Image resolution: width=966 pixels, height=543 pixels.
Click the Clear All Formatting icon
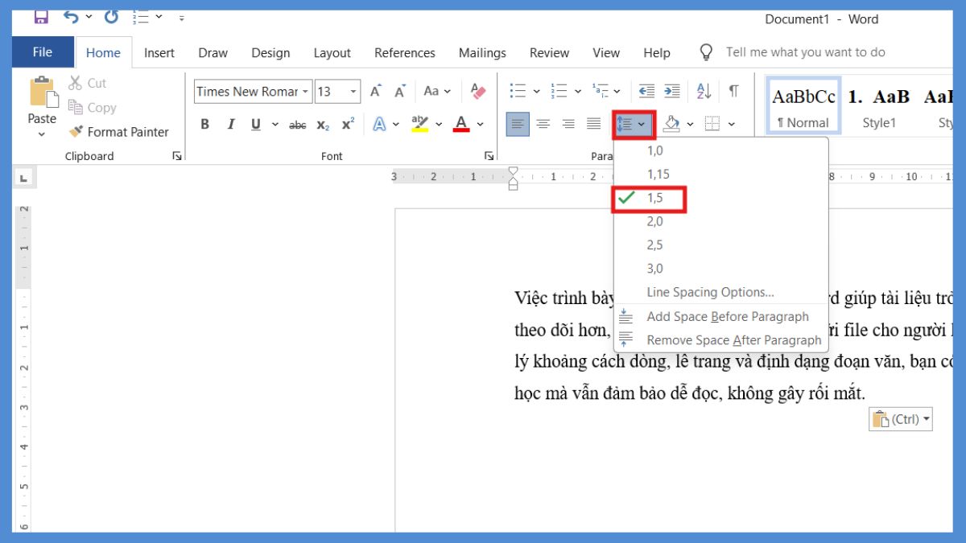click(x=477, y=91)
